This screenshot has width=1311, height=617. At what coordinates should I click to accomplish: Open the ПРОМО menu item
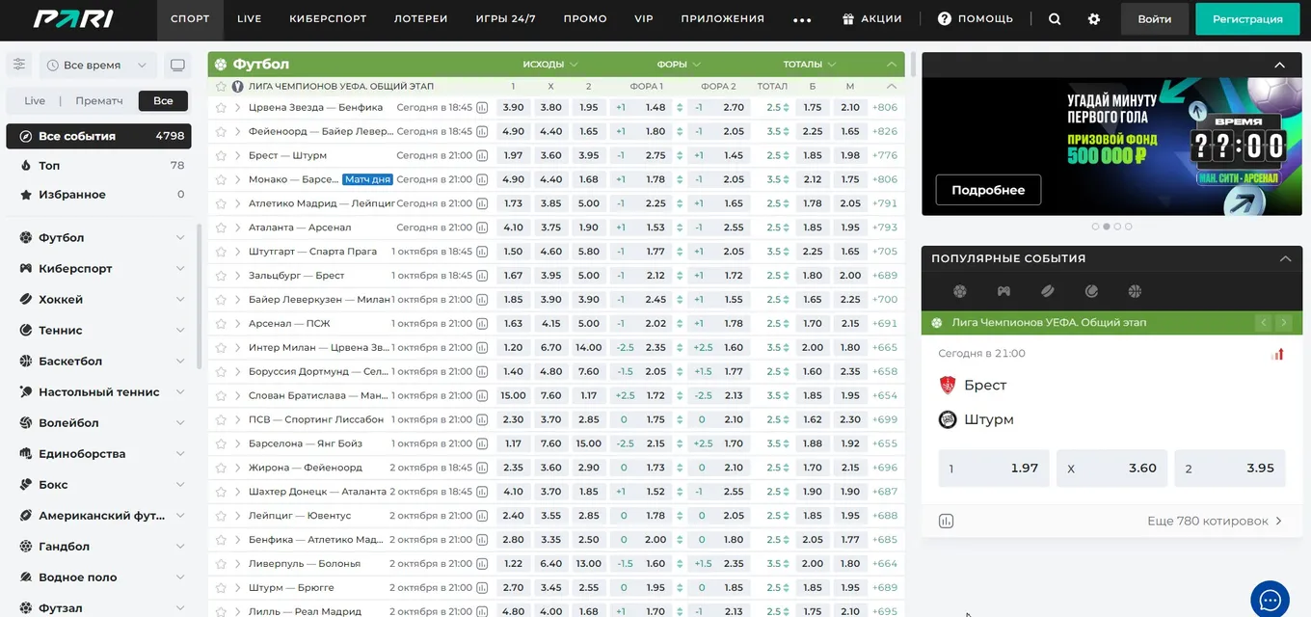pos(585,19)
